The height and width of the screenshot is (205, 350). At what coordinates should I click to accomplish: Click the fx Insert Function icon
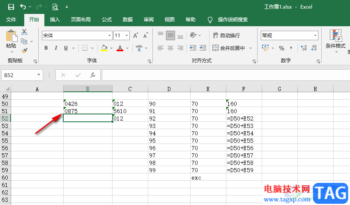[92, 75]
